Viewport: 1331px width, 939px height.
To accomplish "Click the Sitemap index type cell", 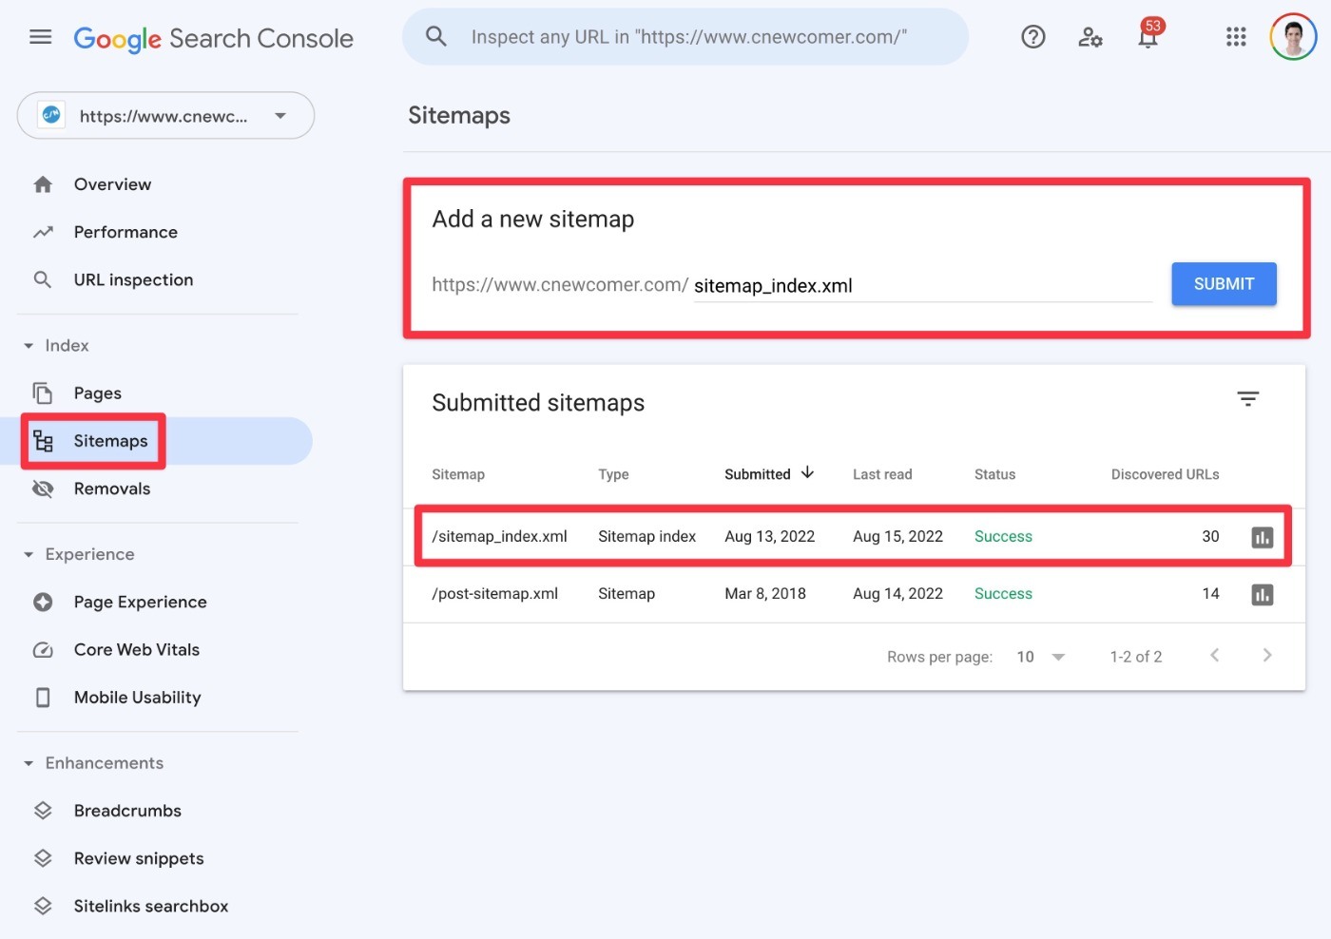I will tap(646, 536).
